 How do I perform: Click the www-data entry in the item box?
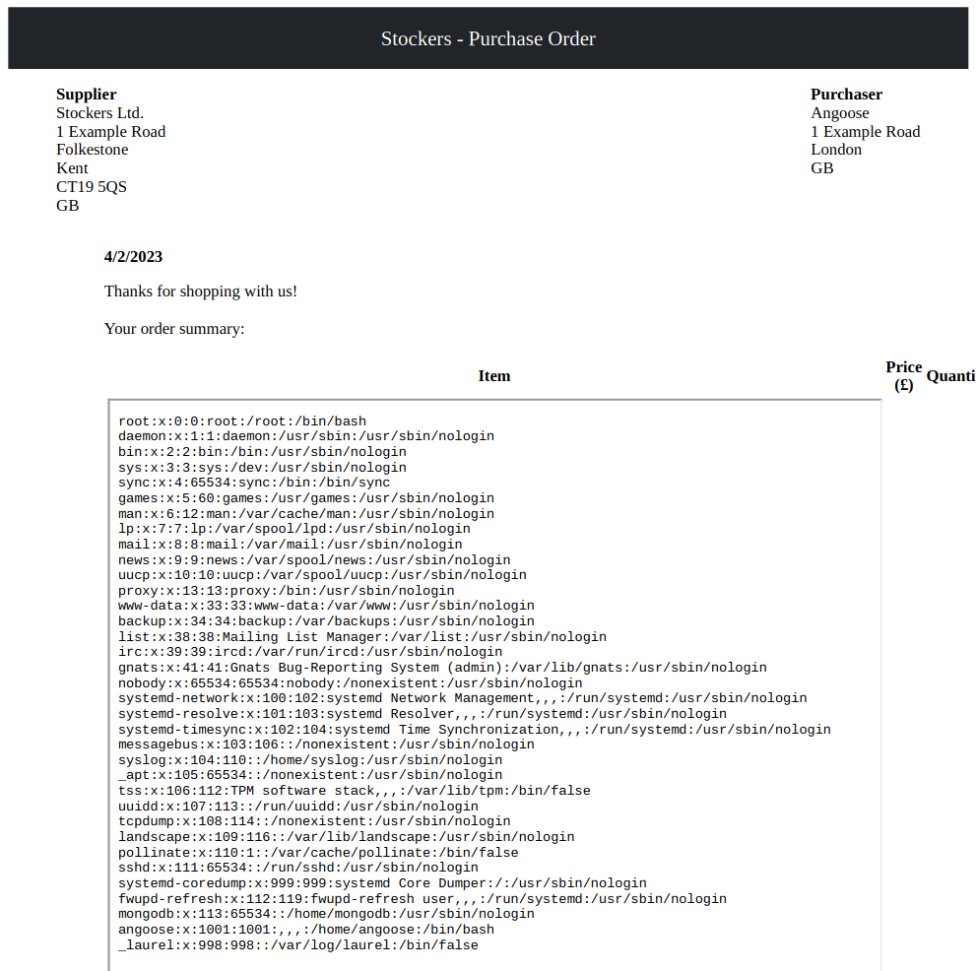point(325,606)
